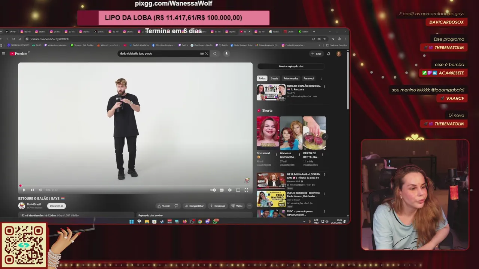The image size is (479, 269).
Task: Open more actions ellipsis under video
Action: point(249,206)
